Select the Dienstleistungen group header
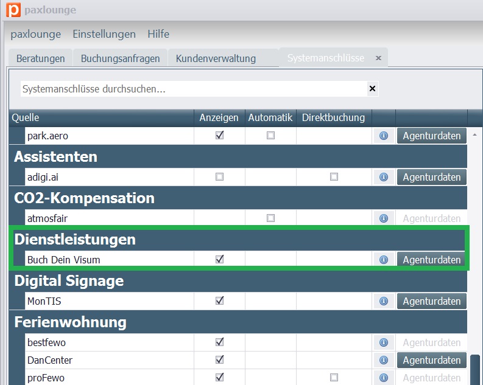Screen dimensions: 483x385 click(x=238, y=239)
